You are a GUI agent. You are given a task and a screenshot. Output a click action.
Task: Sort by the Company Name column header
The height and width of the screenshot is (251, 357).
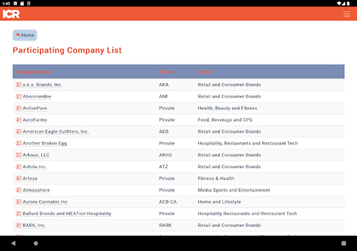[x=33, y=72]
